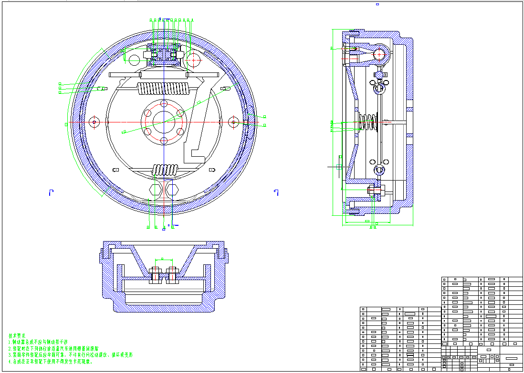
Task: Select the wheel cylinder at top of drum
Action: click(164, 54)
